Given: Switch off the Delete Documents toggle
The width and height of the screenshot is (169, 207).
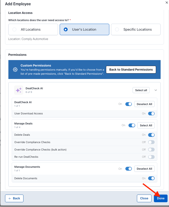Looking at the screenshot, I should tap(151, 178).
